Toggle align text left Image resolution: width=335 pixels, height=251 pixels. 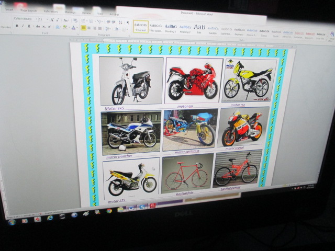tap(84, 28)
